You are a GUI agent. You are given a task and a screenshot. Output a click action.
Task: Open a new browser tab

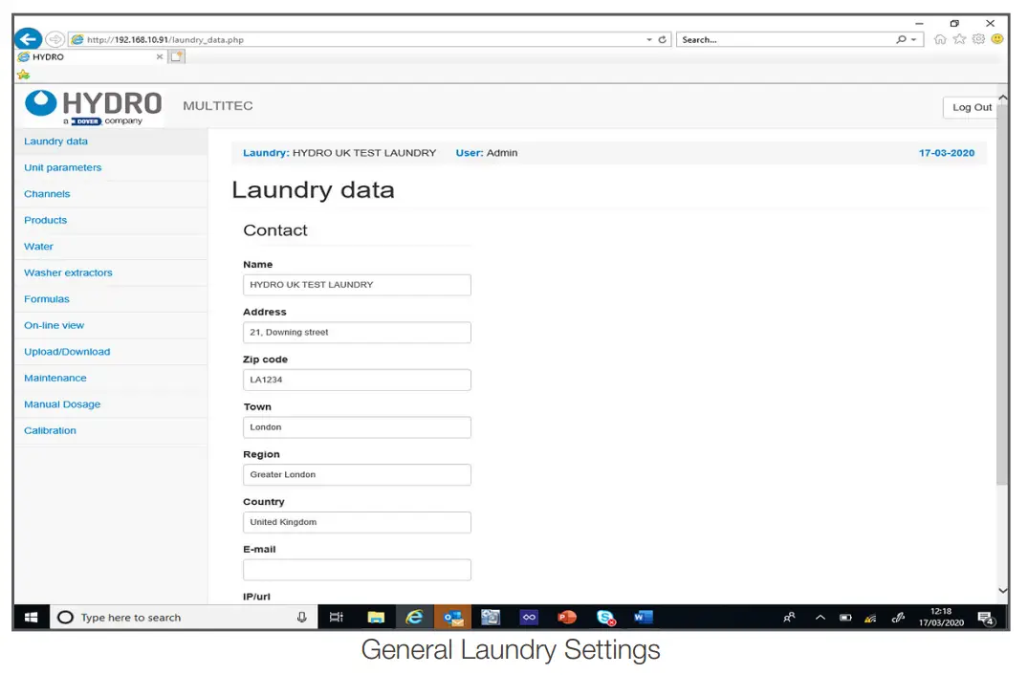coord(178,57)
